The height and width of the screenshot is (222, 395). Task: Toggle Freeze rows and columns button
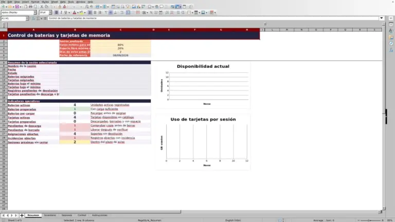177,7
